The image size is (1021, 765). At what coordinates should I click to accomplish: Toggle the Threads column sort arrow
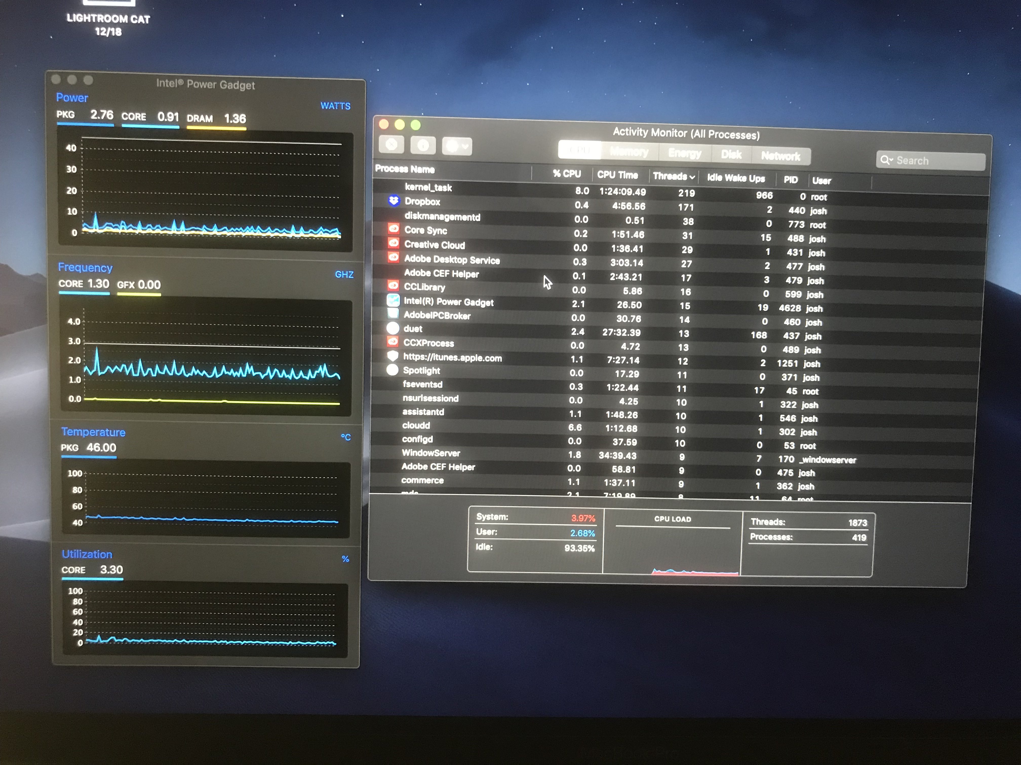point(692,178)
